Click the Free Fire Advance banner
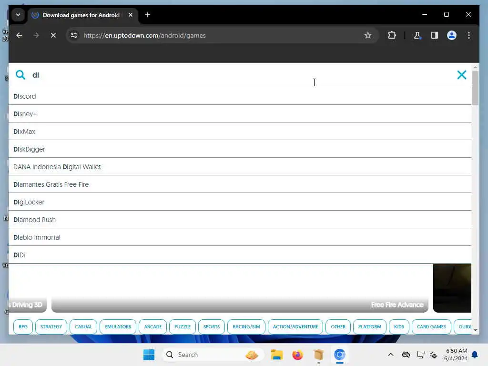The image size is (488, 366). (240, 288)
